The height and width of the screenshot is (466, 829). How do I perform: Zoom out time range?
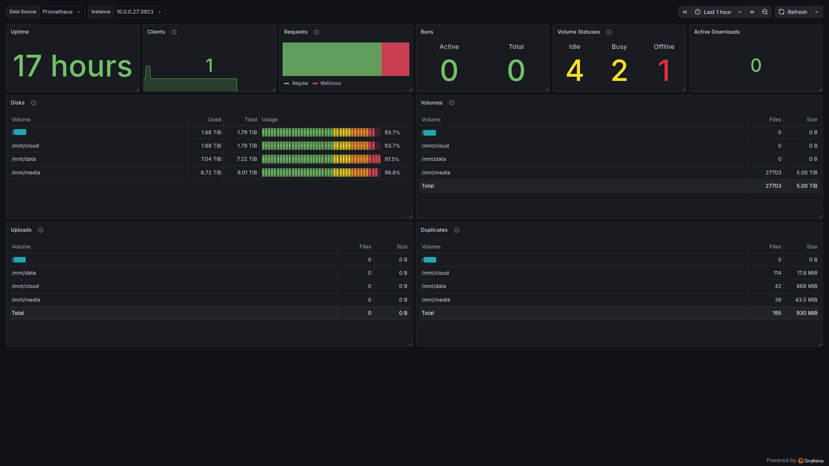(765, 12)
